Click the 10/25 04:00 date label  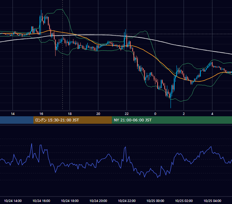pyautogui.click(x=212, y=201)
